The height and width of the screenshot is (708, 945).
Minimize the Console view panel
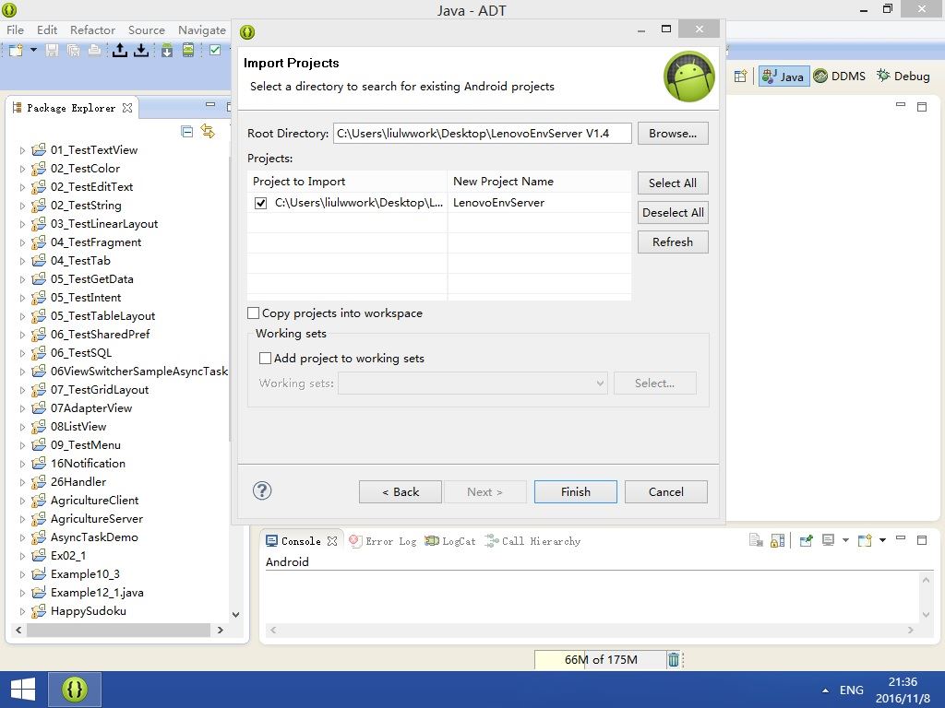coord(901,537)
